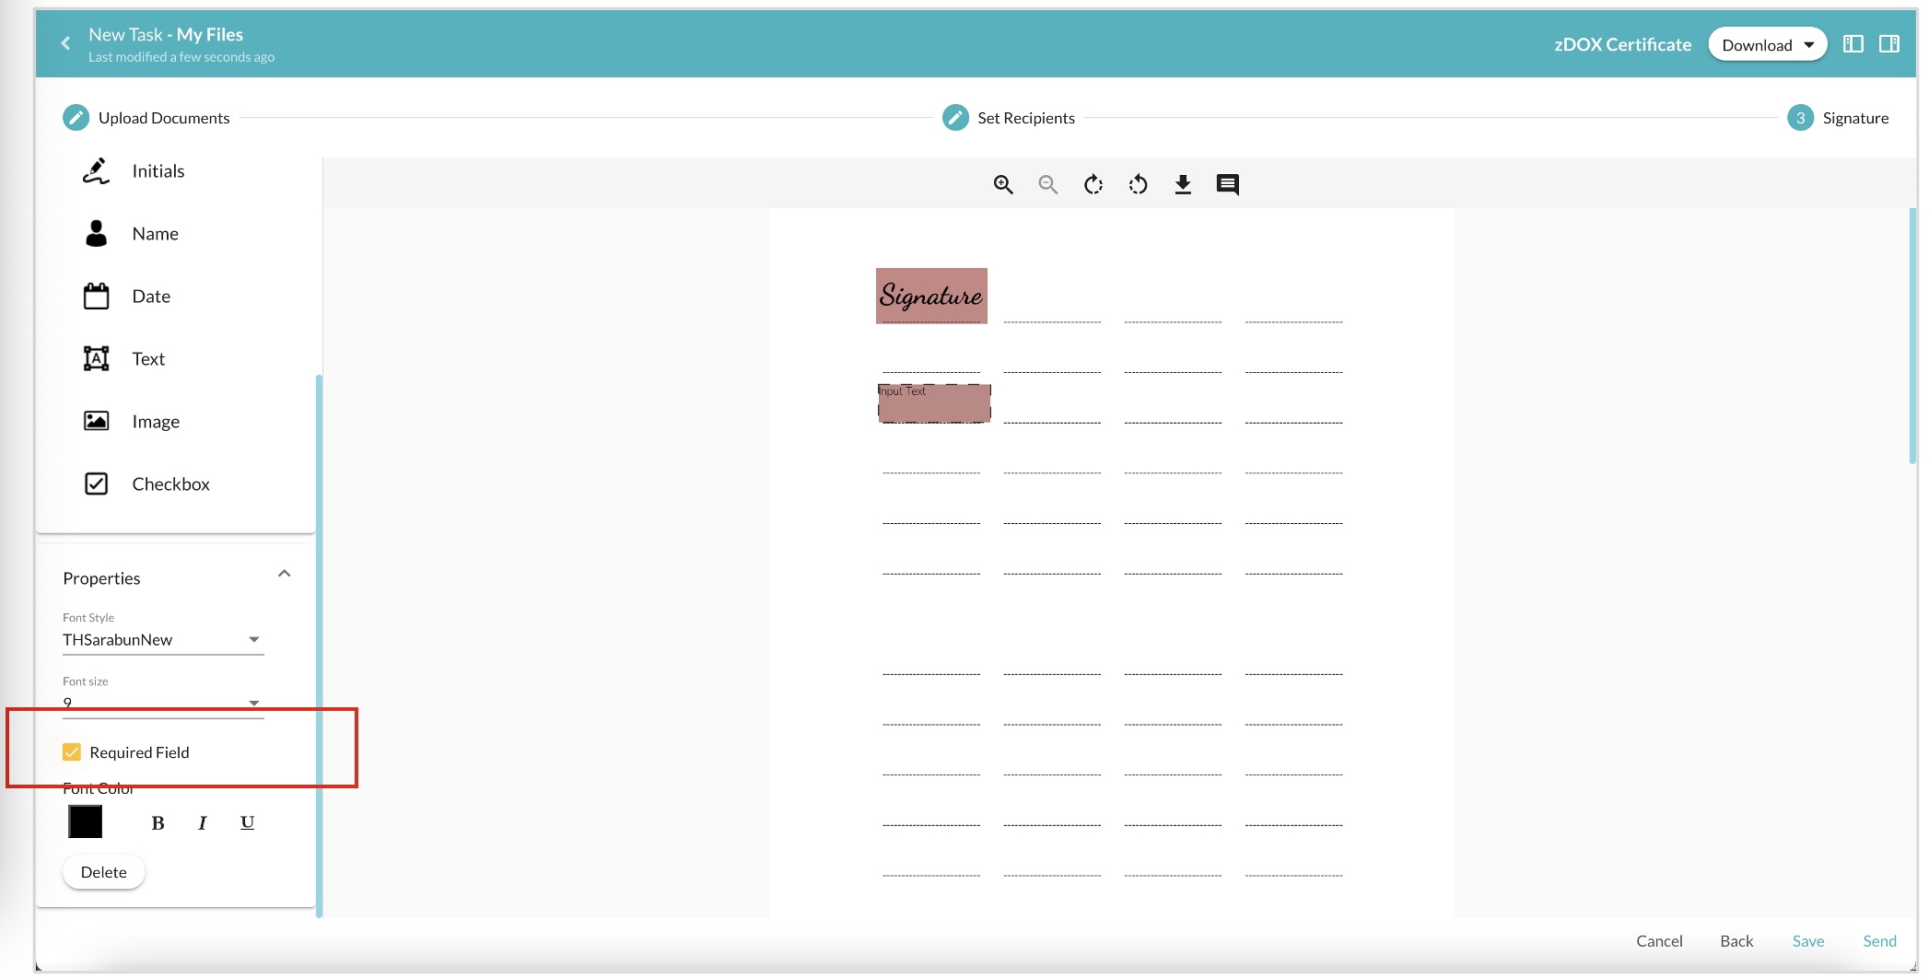Collapse the Properties panel
Image resolution: width=1929 pixels, height=978 pixels.
[x=285, y=574]
